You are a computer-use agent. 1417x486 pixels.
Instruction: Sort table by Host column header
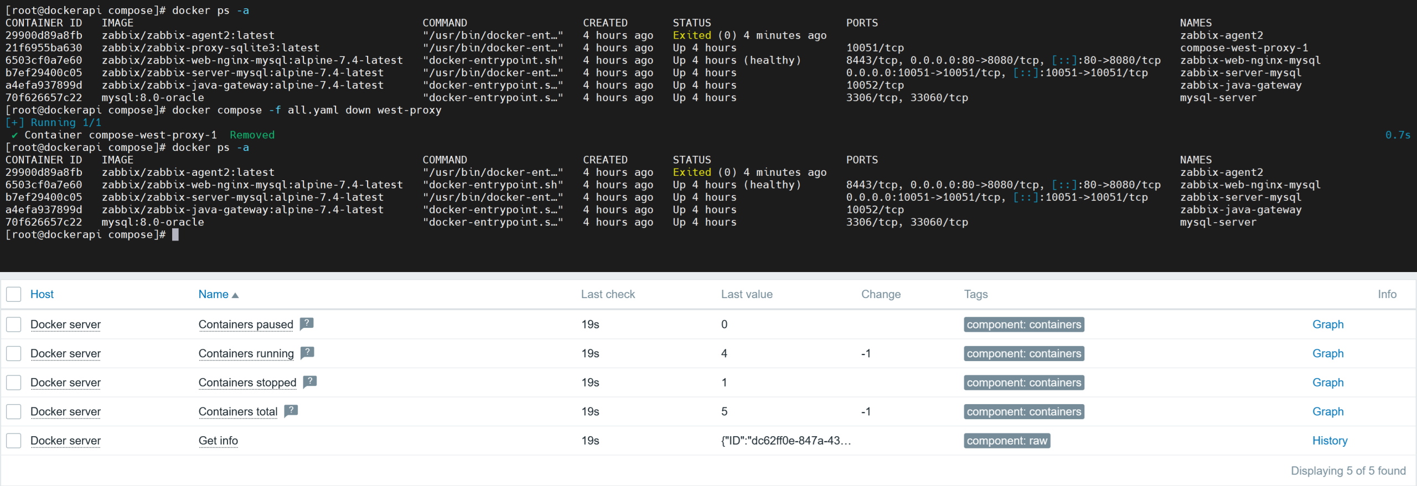tap(42, 294)
